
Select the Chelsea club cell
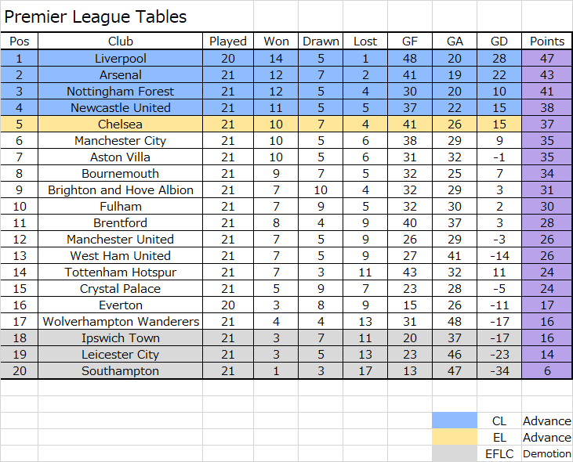pos(120,124)
